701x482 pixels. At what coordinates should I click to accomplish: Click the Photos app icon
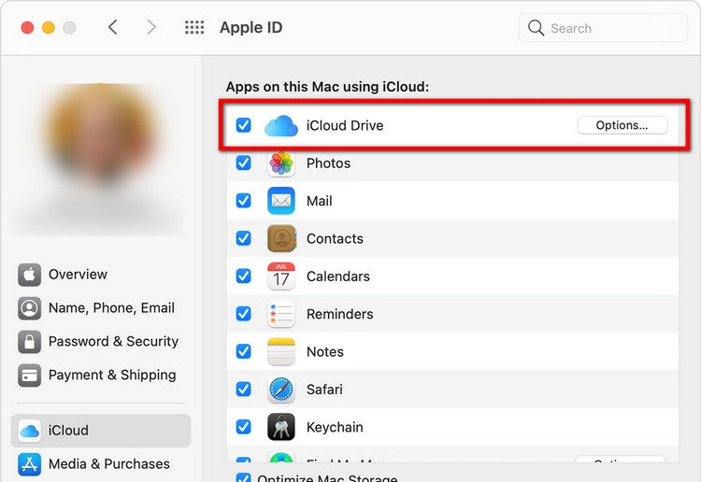point(281,163)
